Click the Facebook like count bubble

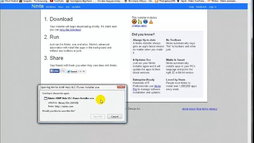(63, 71)
